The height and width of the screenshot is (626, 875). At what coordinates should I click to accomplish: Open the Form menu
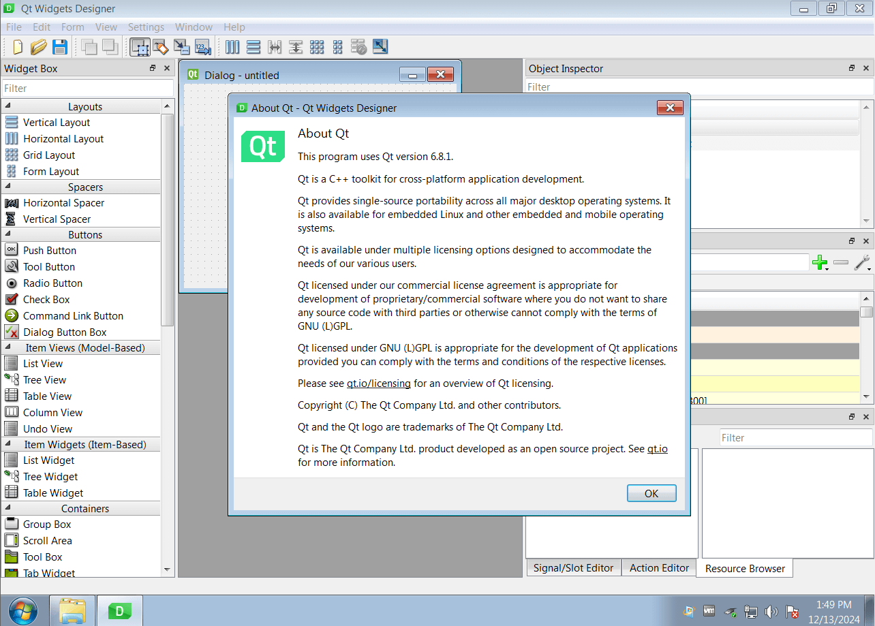point(73,27)
